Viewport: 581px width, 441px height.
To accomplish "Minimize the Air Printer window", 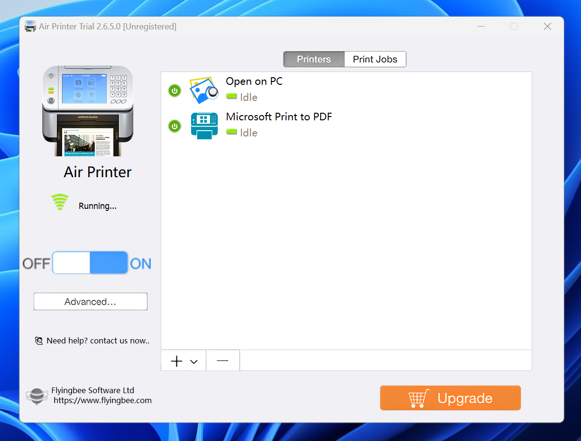I will (482, 27).
